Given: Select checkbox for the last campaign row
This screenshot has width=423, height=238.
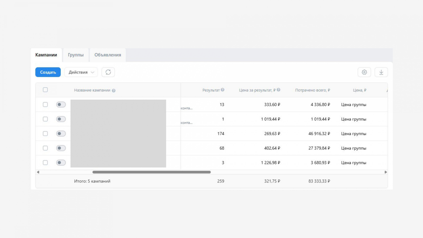Looking at the screenshot, I should [45, 163].
